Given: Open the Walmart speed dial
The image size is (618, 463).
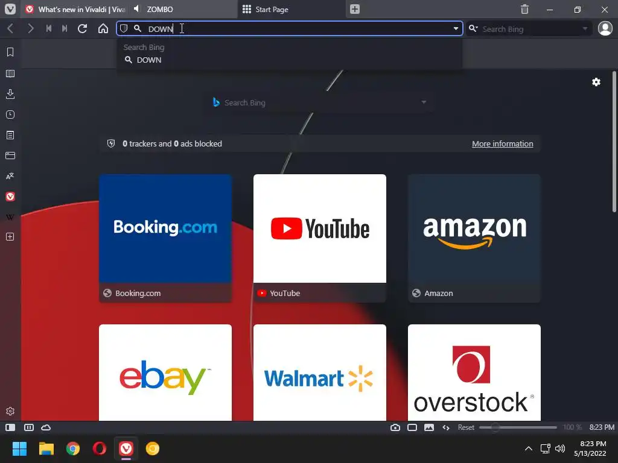Looking at the screenshot, I should (320, 373).
